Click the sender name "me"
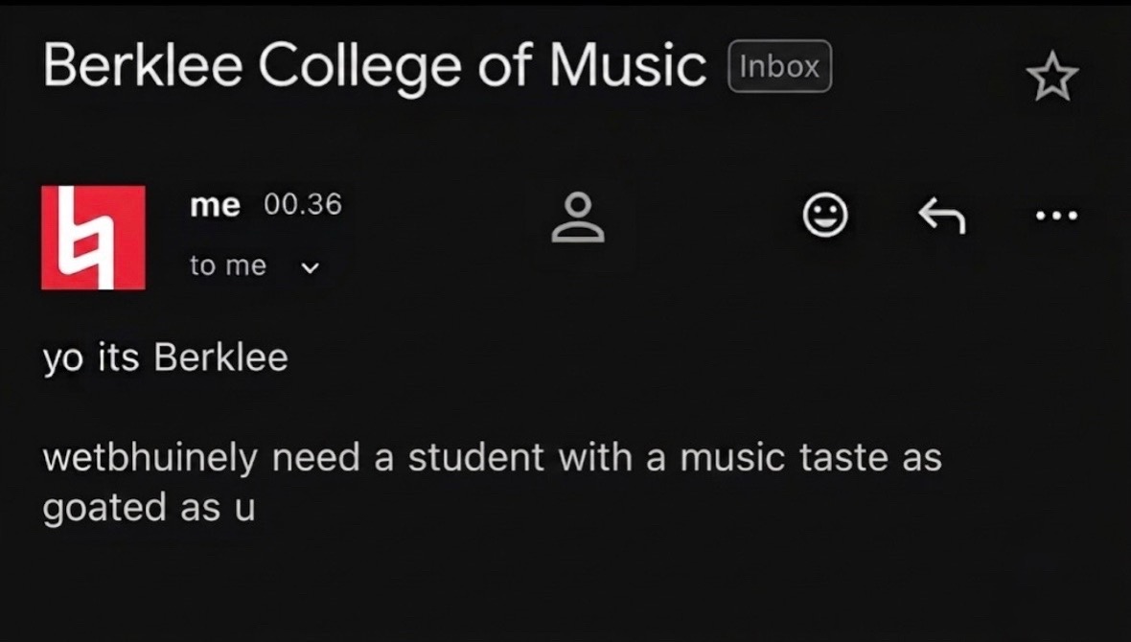 (215, 206)
